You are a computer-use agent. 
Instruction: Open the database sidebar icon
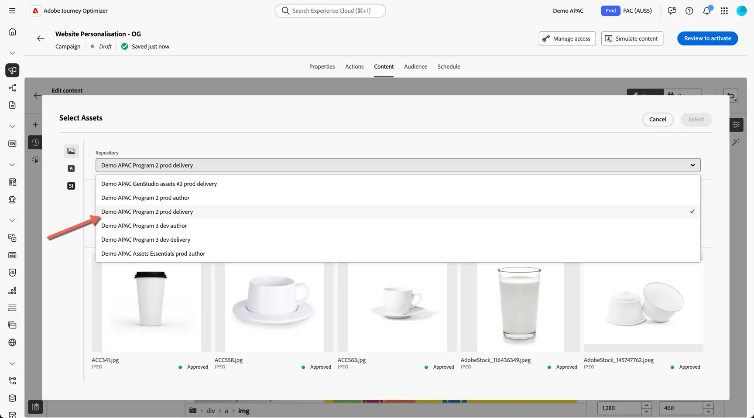pyautogui.click(x=12, y=398)
